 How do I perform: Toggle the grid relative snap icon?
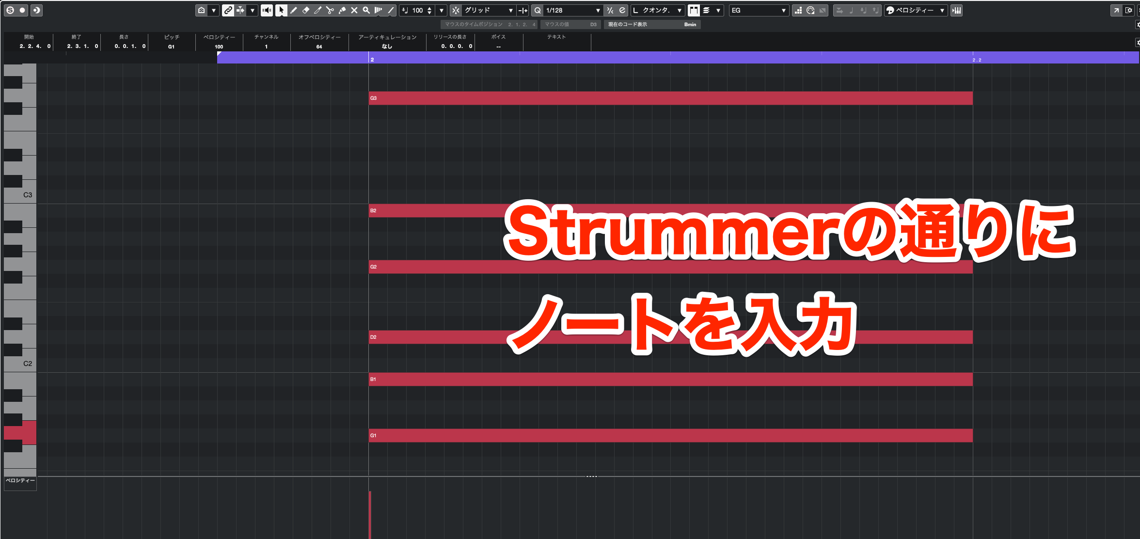pos(523,10)
